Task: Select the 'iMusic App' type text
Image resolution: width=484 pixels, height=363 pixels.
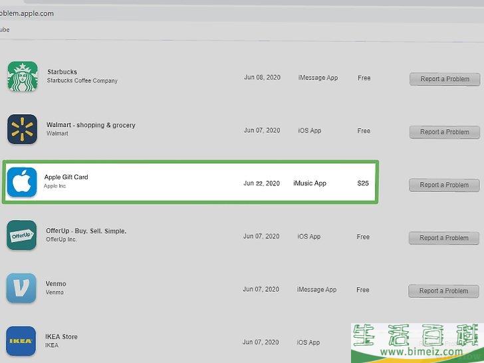Action: click(x=310, y=183)
